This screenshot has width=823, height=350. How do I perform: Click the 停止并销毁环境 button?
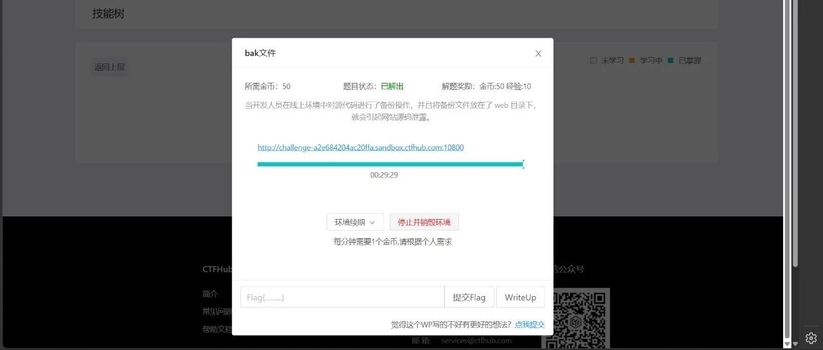pyautogui.click(x=424, y=222)
